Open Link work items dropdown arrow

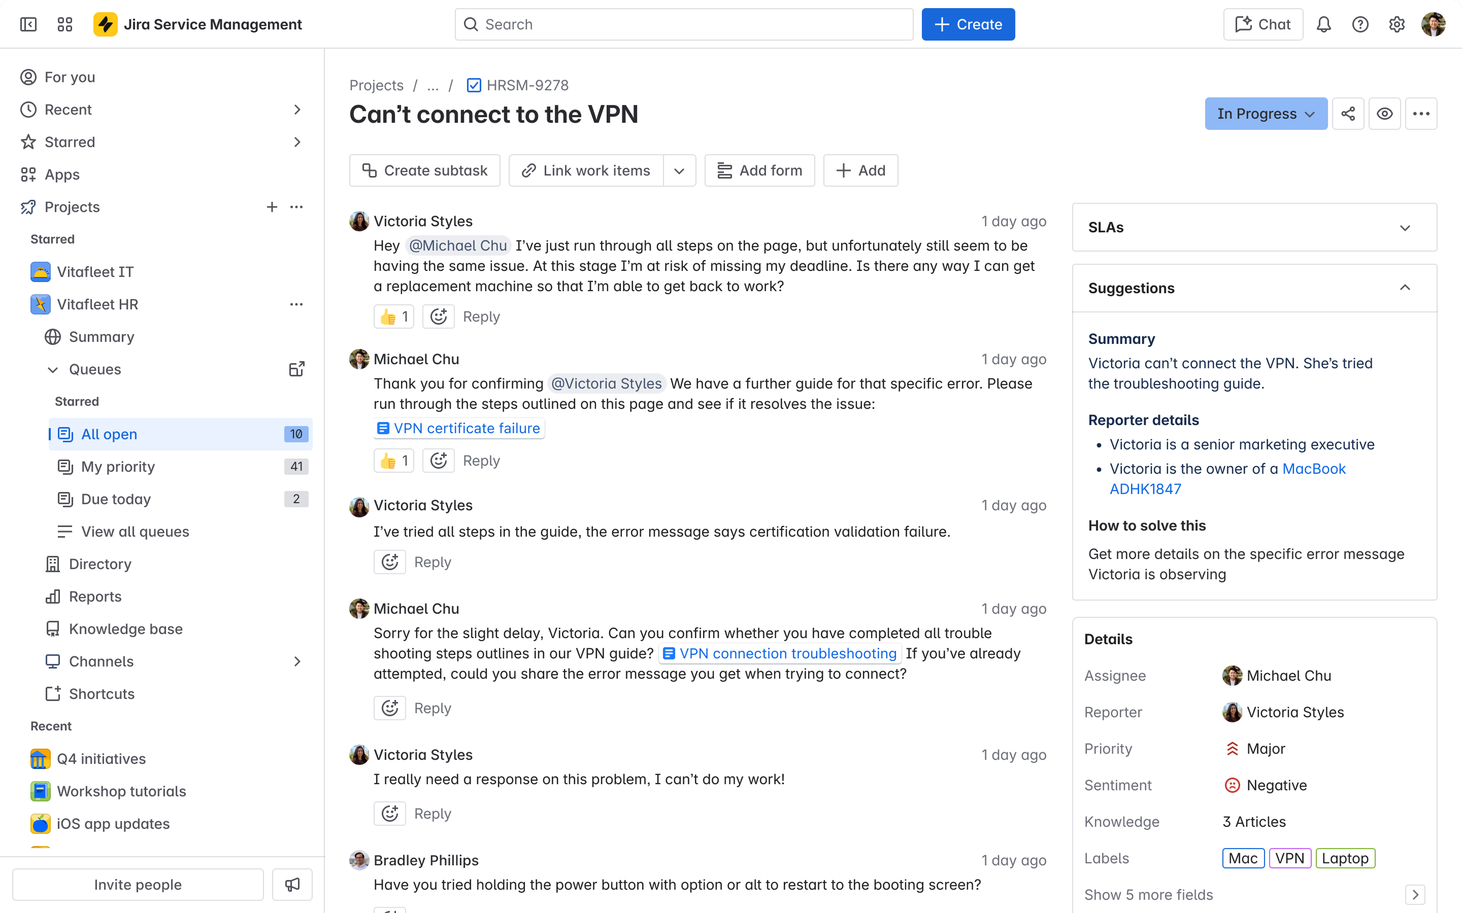pos(679,171)
